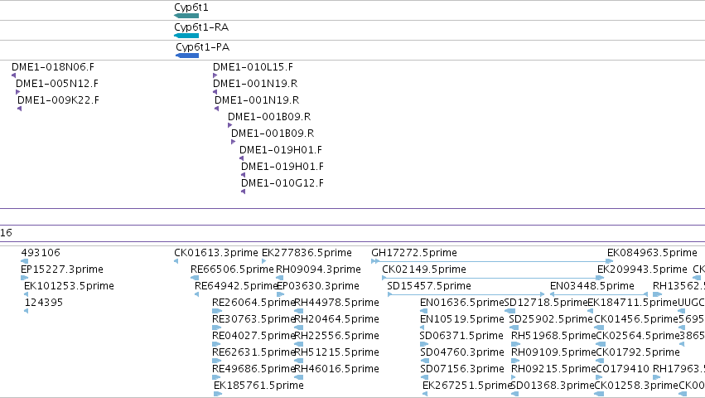The width and height of the screenshot is (705, 398).
Task: Click RH51215.5prime label
Action: [337, 353]
